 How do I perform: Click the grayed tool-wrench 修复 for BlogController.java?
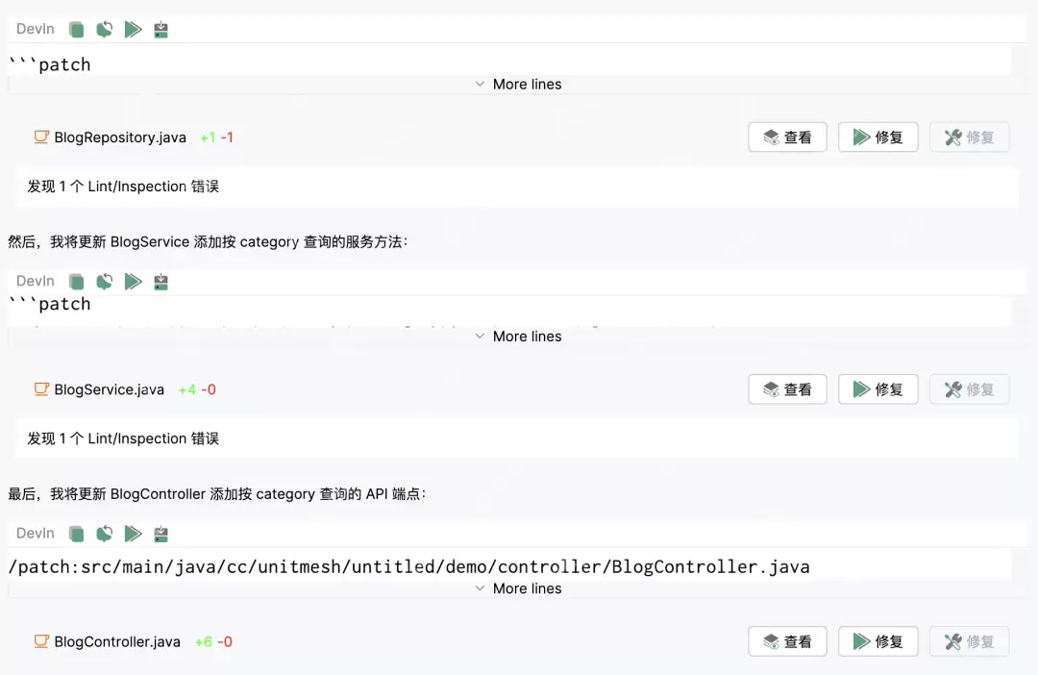pyautogui.click(x=969, y=641)
